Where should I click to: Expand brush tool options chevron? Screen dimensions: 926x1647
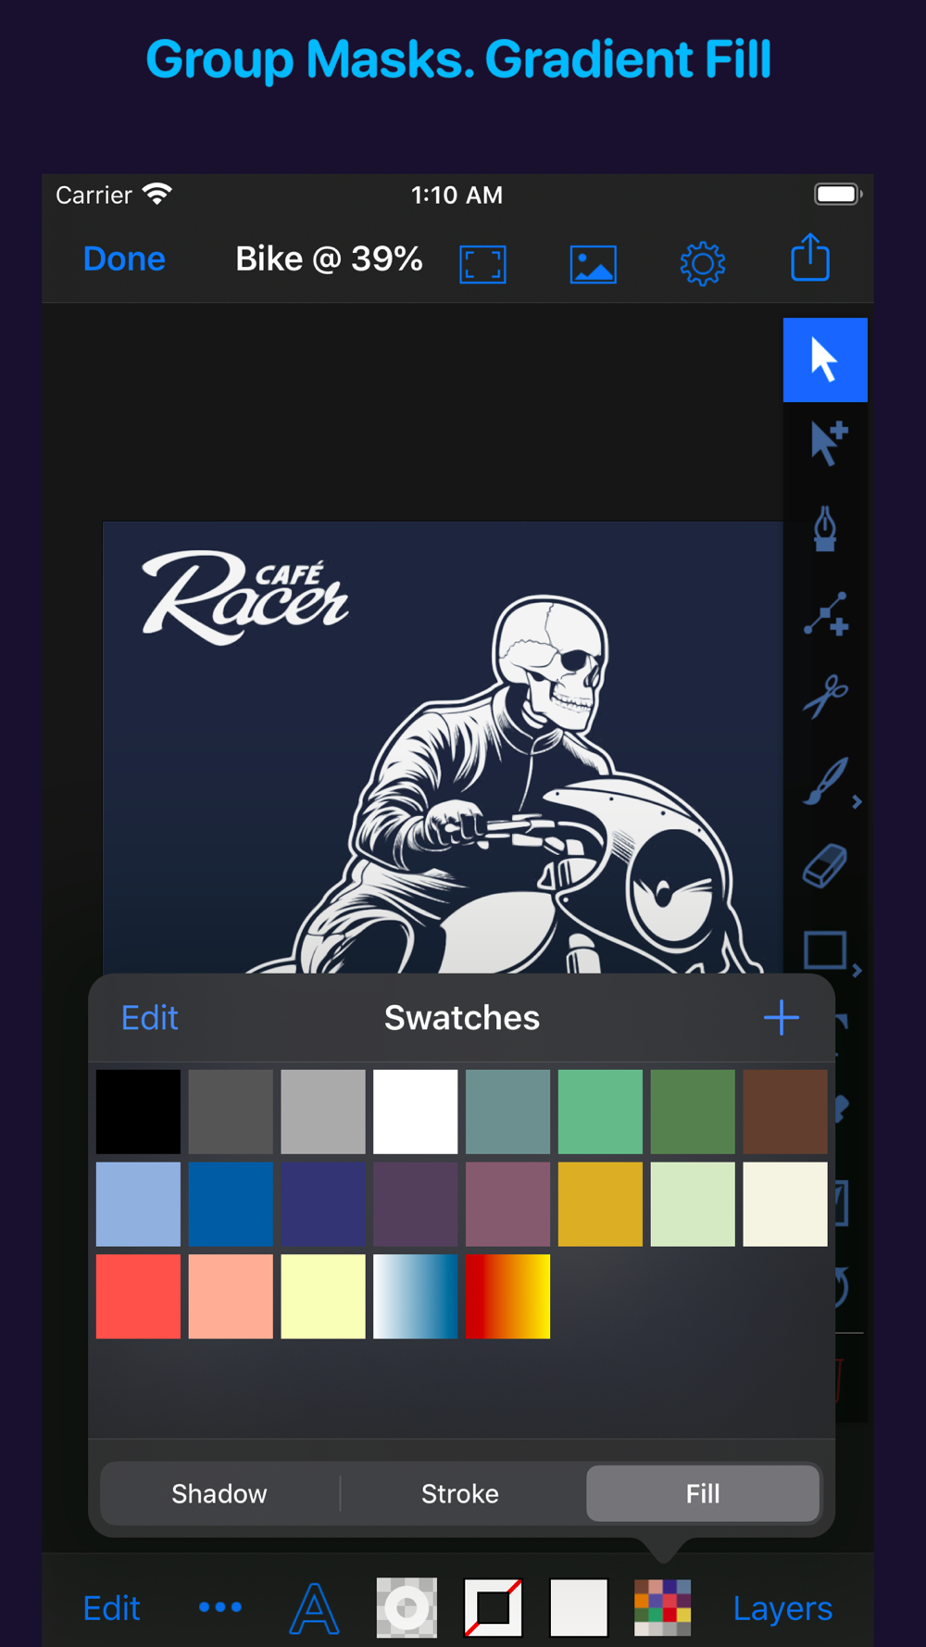point(857,802)
